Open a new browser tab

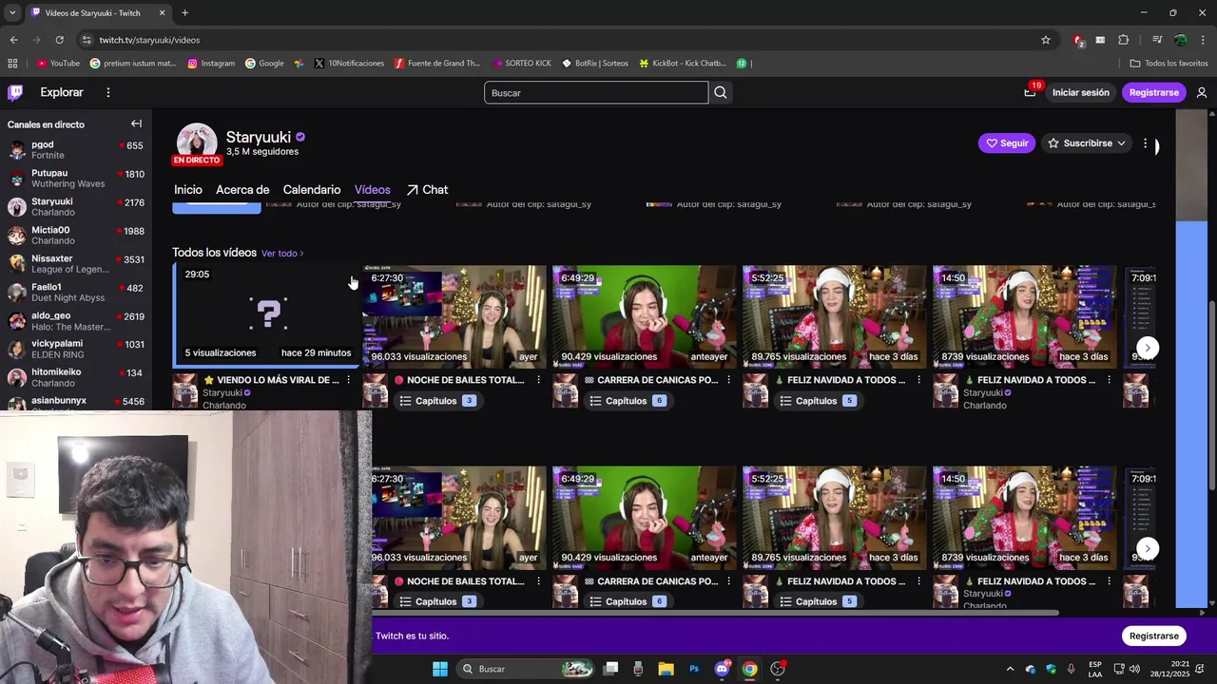(184, 13)
